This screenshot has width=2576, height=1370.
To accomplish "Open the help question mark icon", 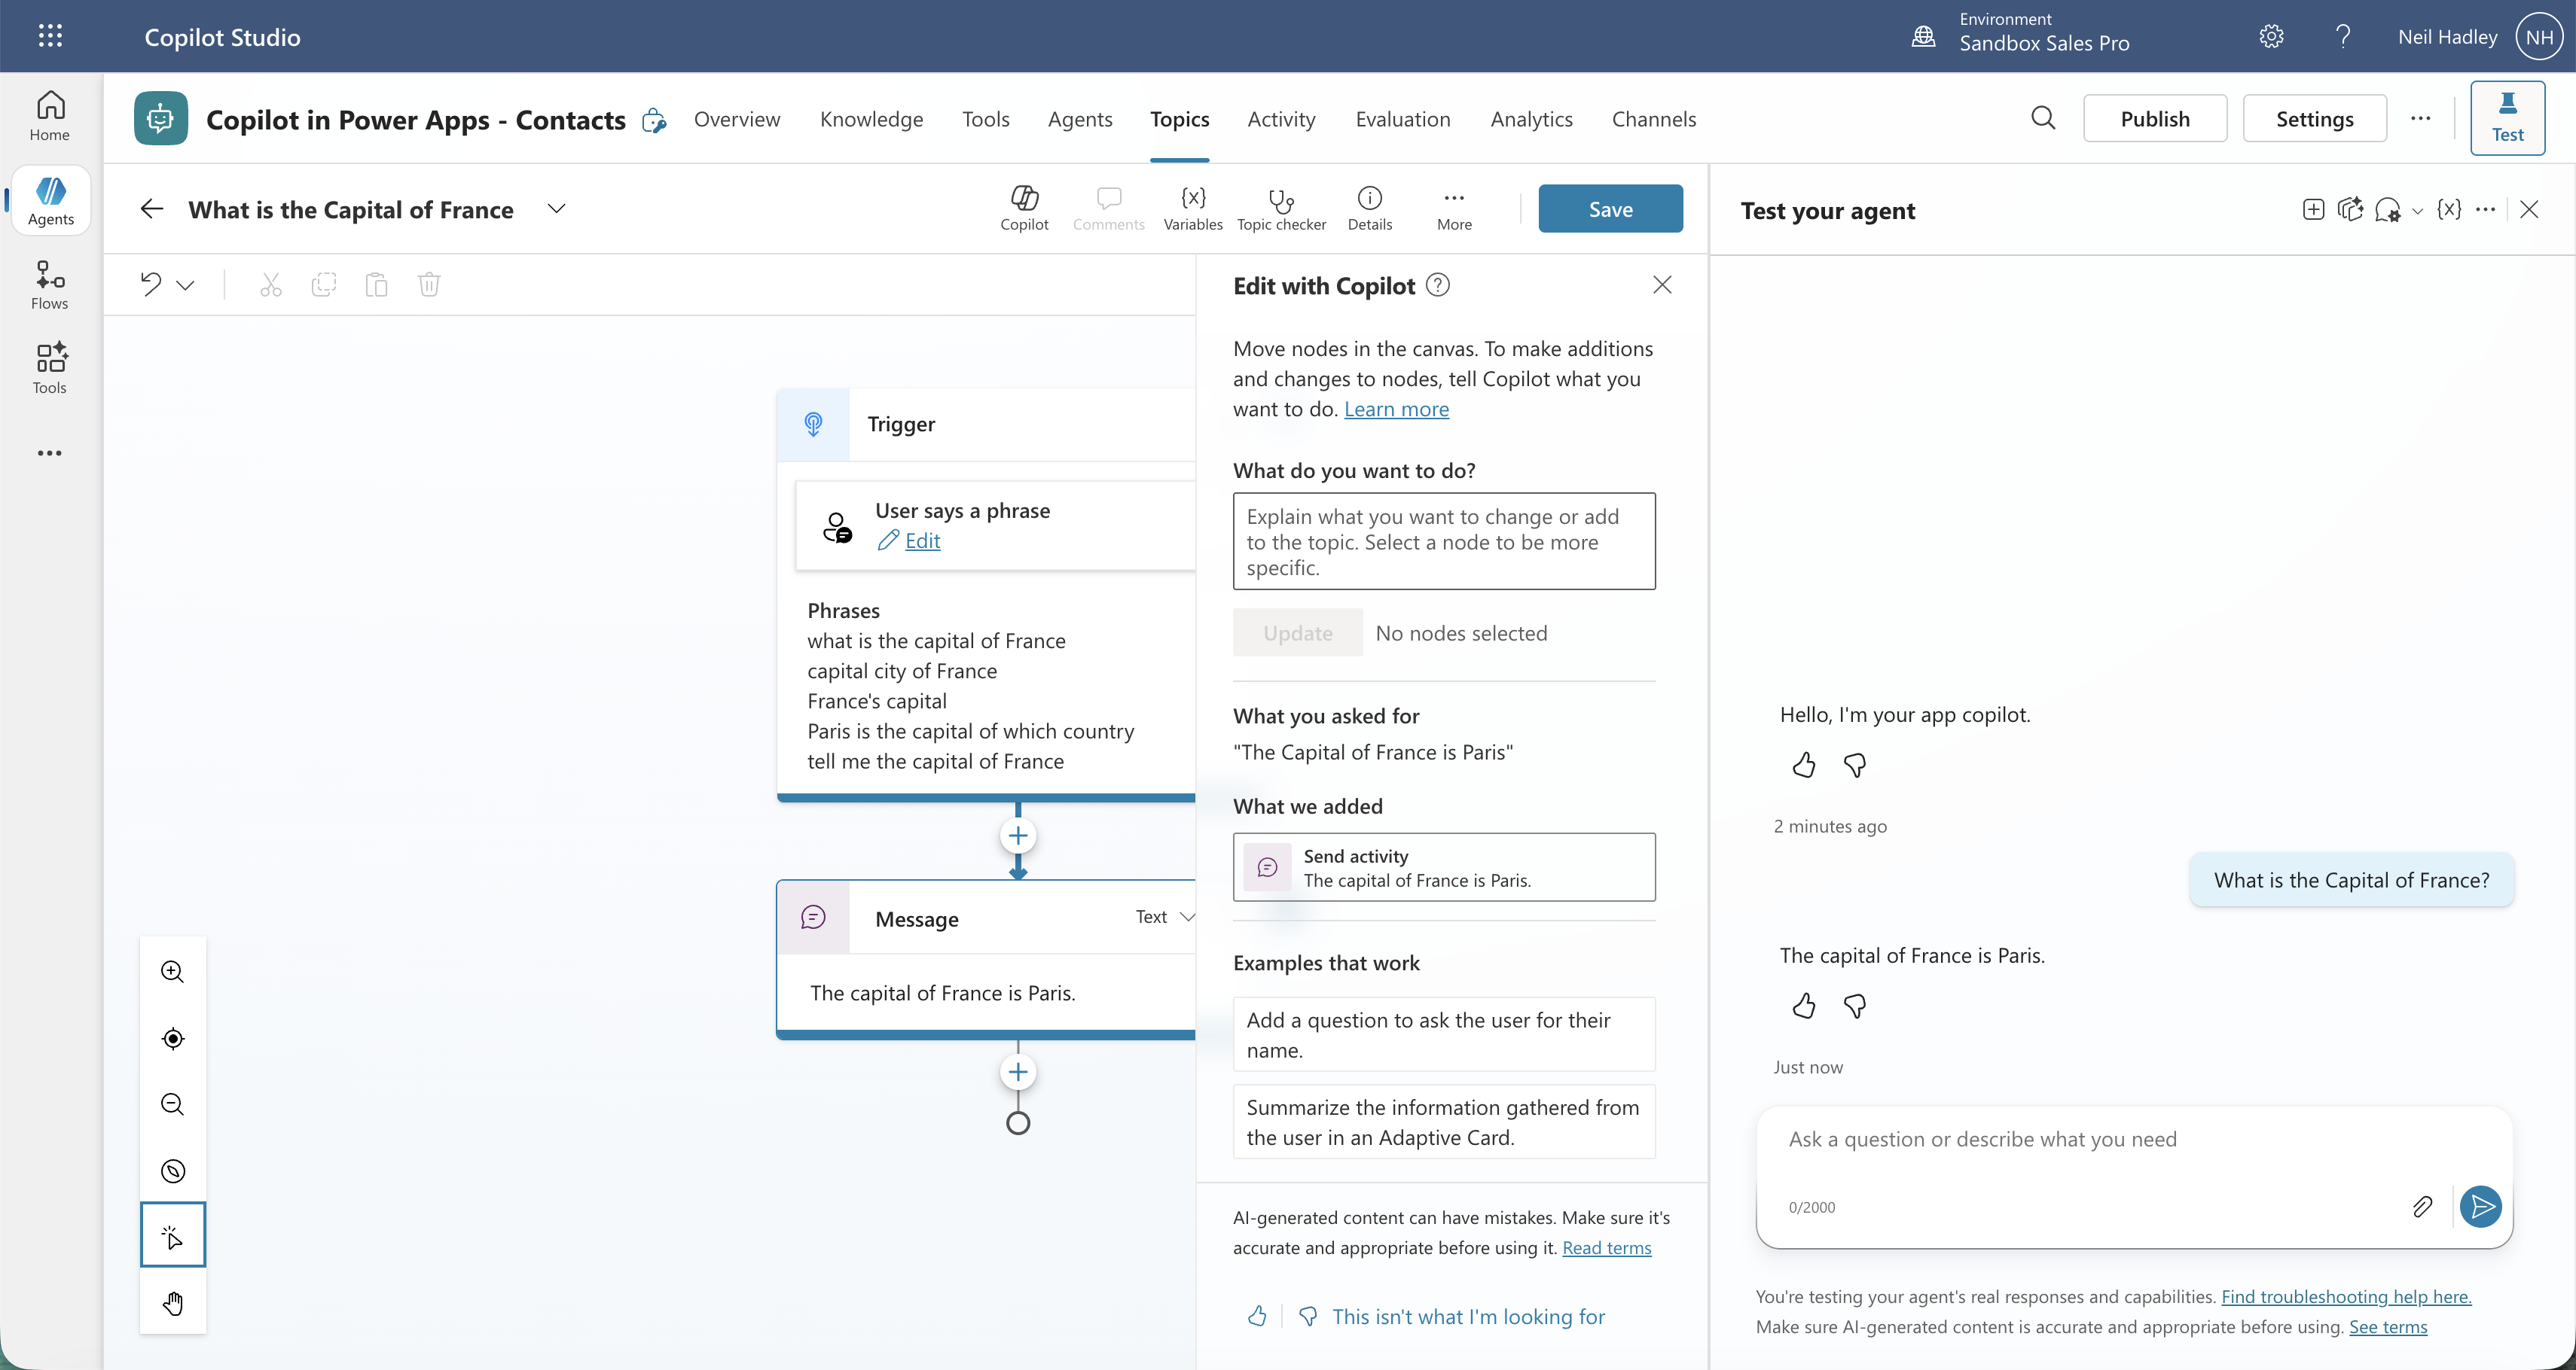I will [2343, 37].
